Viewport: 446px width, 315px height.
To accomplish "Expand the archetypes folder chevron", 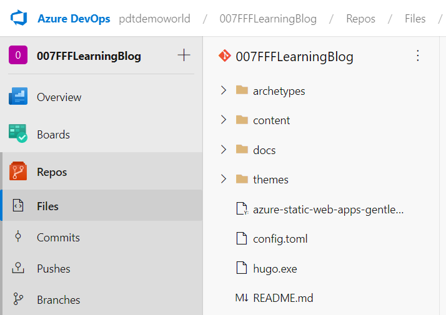I will click(x=224, y=90).
